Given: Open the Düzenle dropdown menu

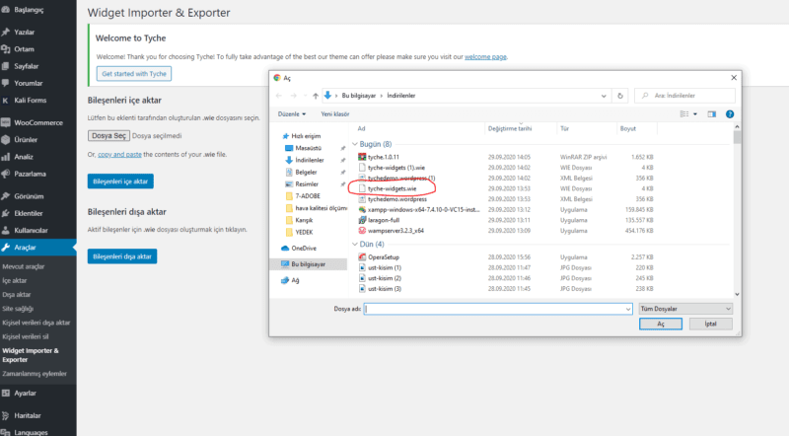Looking at the screenshot, I should [290, 113].
